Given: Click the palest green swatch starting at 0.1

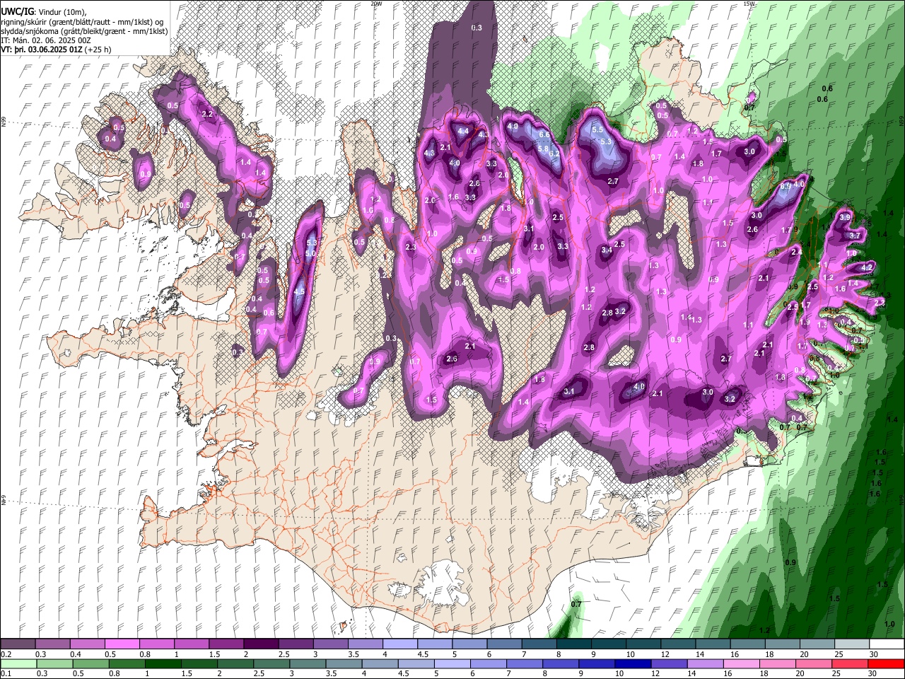Looking at the screenshot, I should pos(18,664).
